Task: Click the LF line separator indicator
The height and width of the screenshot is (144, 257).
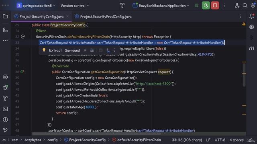Action: click(x=208, y=140)
